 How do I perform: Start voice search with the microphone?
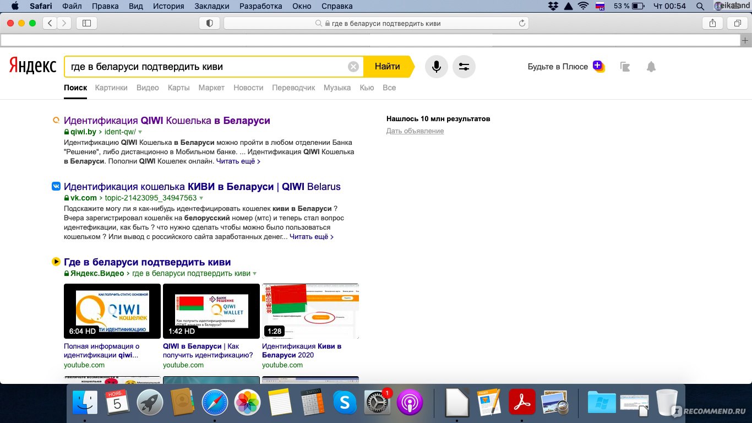pos(437,67)
